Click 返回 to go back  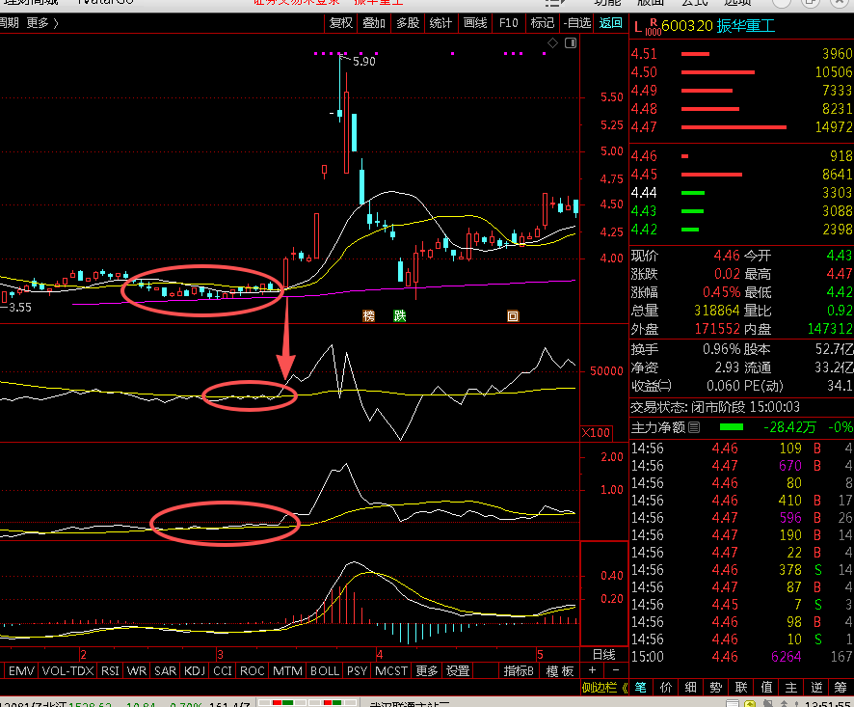tap(610, 23)
